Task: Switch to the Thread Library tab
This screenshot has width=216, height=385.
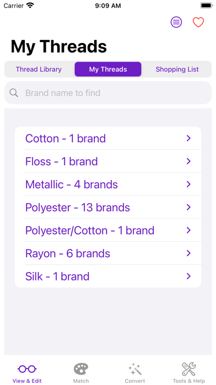Action: click(x=39, y=69)
